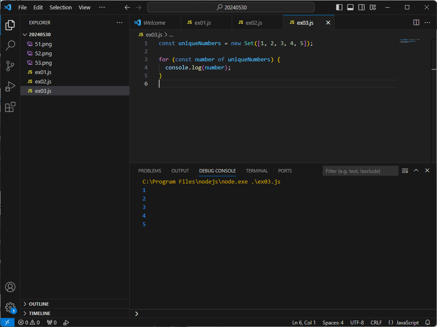Collapse the 20240530 folder in Explorer

coord(40,34)
